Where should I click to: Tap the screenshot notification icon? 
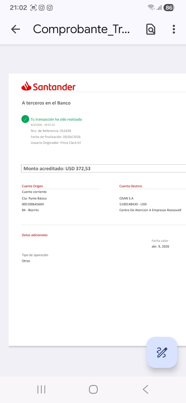33,8
